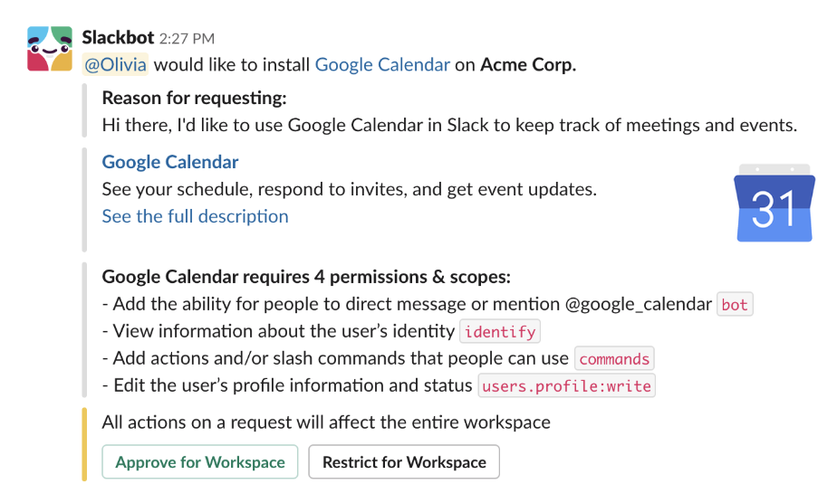
Task: Click the bot scope tag
Action: (x=735, y=305)
